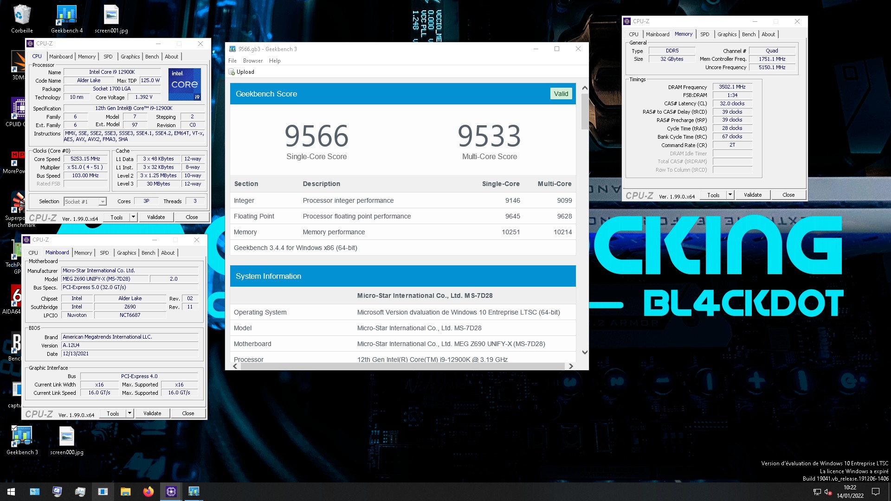Click Close button in Memory CPU-Z window
Viewport: 891px width, 501px height.
click(788, 195)
